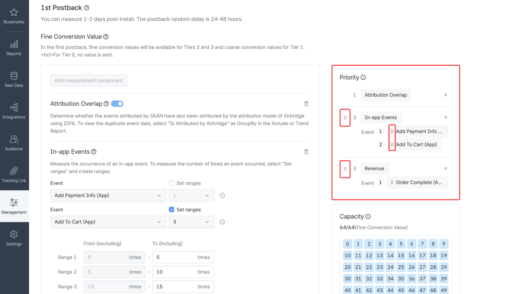
Task: Open Management sliders icon
Action: (14, 202)
